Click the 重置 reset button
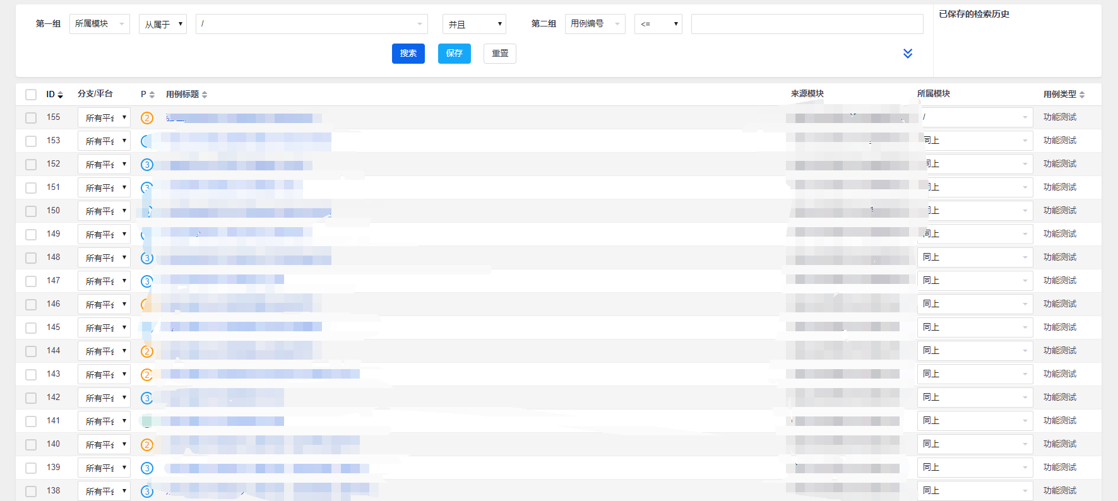1118x501 pixels. pos(500,54)
